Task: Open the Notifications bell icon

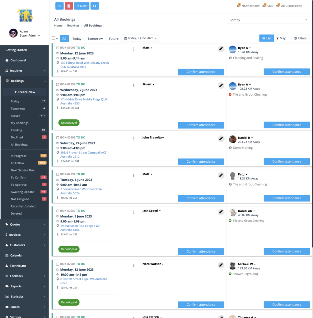Action: click(239, 5)
